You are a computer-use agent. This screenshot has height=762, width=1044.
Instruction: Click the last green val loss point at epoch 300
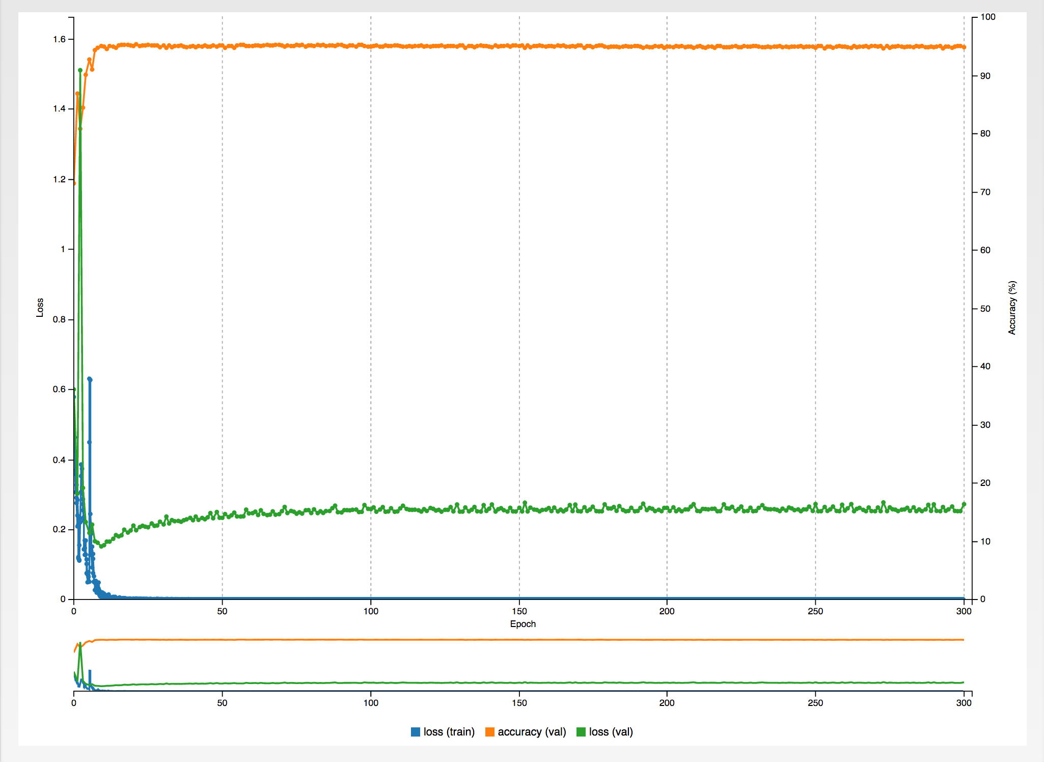(x=964, y=504)
